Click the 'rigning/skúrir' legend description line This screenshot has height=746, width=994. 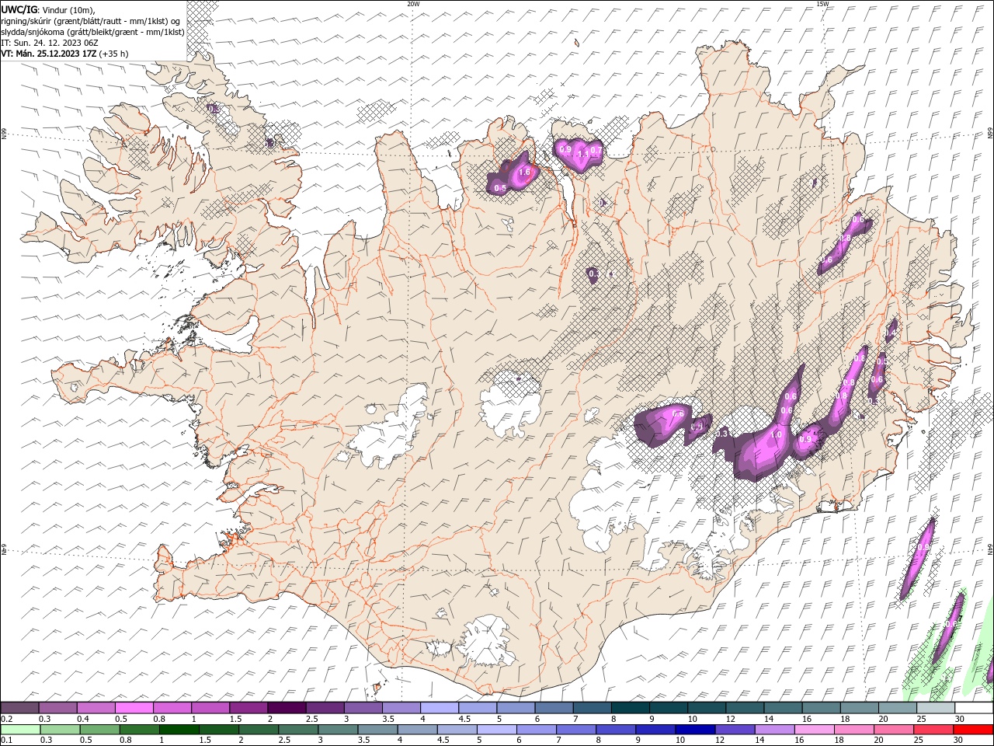[x=91, y=21]
